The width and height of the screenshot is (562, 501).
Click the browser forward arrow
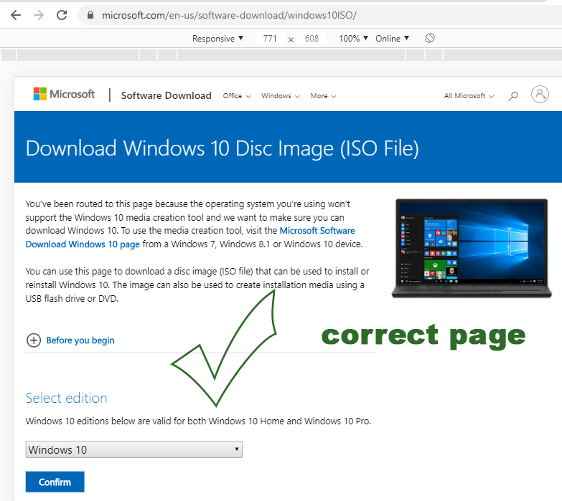39,15
